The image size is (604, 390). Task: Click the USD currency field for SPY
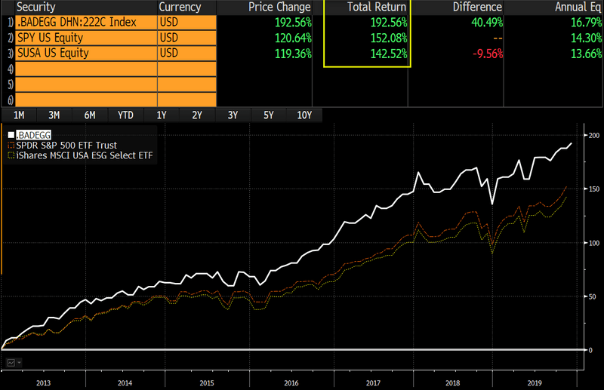click(186, 38)
